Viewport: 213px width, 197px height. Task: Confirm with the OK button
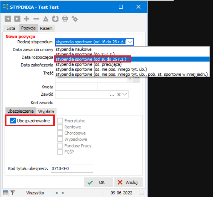(x=98, y=182)
